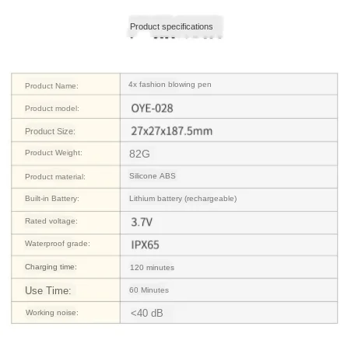The image size is (351, 340).
Task: Select the 120 minutes charging value
Action: pos(152,268)
